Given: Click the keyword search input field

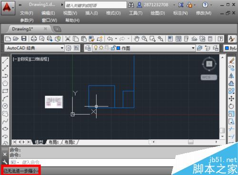Looking at the screenshot, I should [96, 5].
